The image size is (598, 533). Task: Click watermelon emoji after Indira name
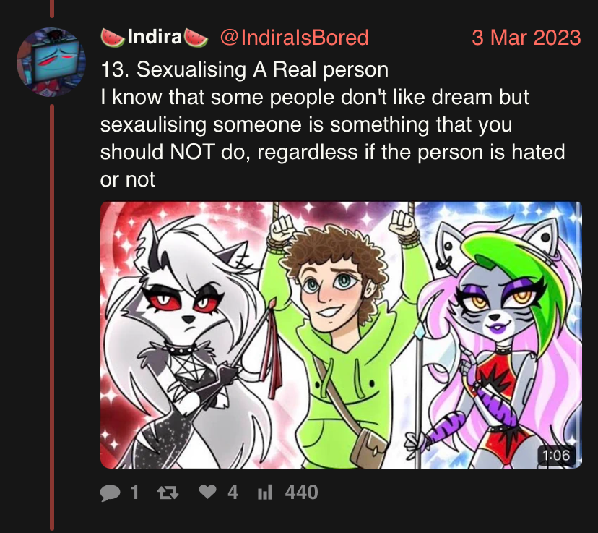pyautogui.click(x=196, y=38)
